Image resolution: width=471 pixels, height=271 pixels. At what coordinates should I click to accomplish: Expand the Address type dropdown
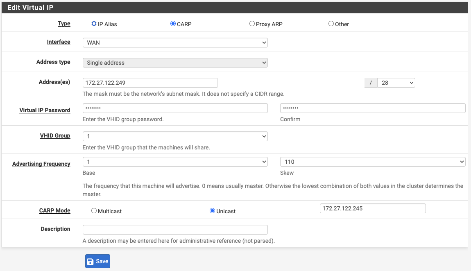click(x=175, y=63)
